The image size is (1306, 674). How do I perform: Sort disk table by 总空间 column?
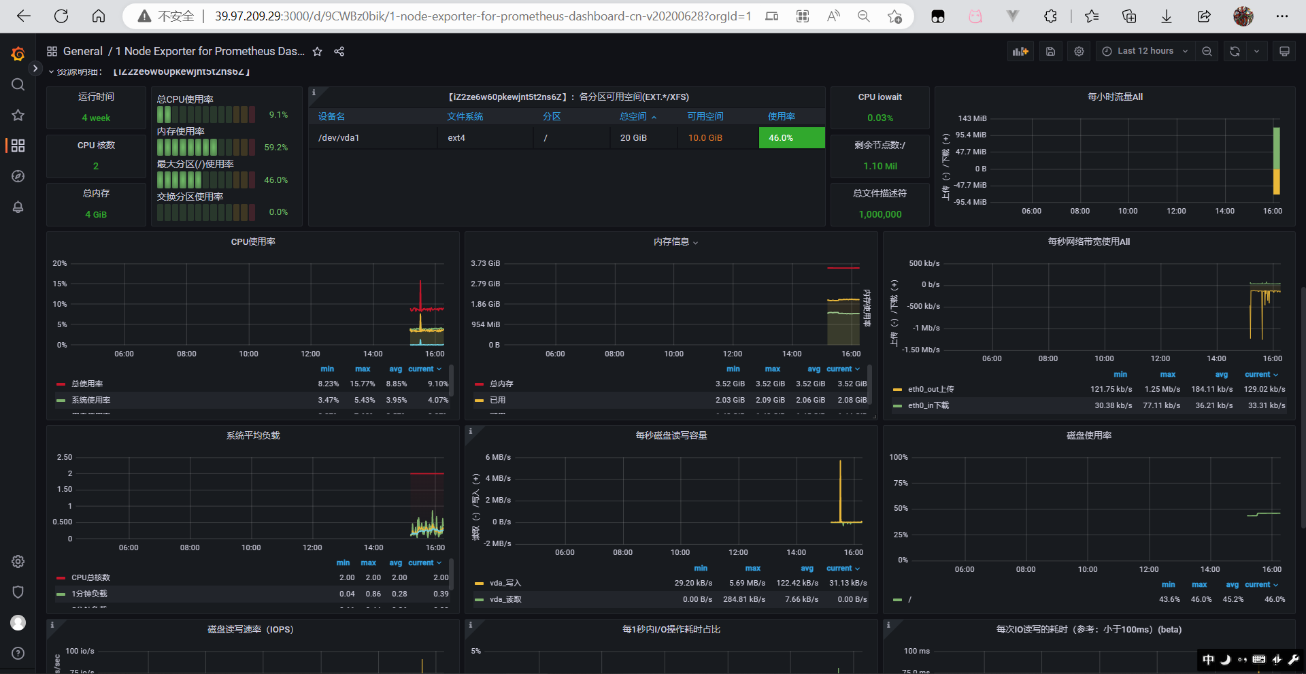click(637, 117)
